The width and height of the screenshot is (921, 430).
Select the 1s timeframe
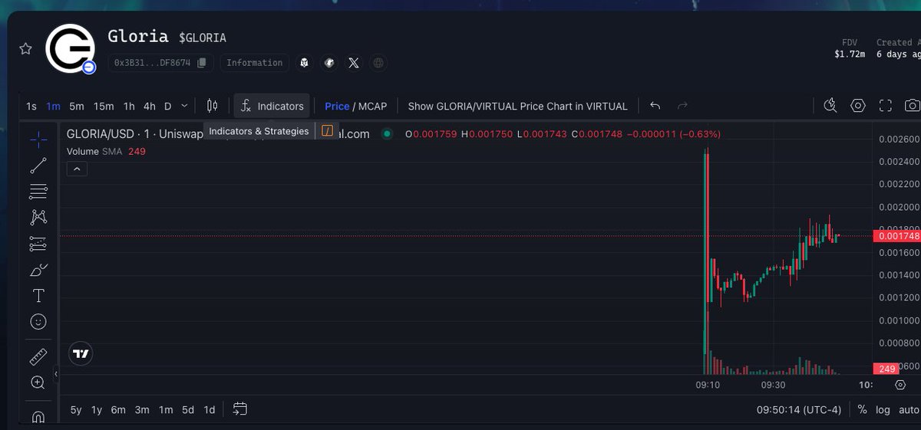coord(31,107)
